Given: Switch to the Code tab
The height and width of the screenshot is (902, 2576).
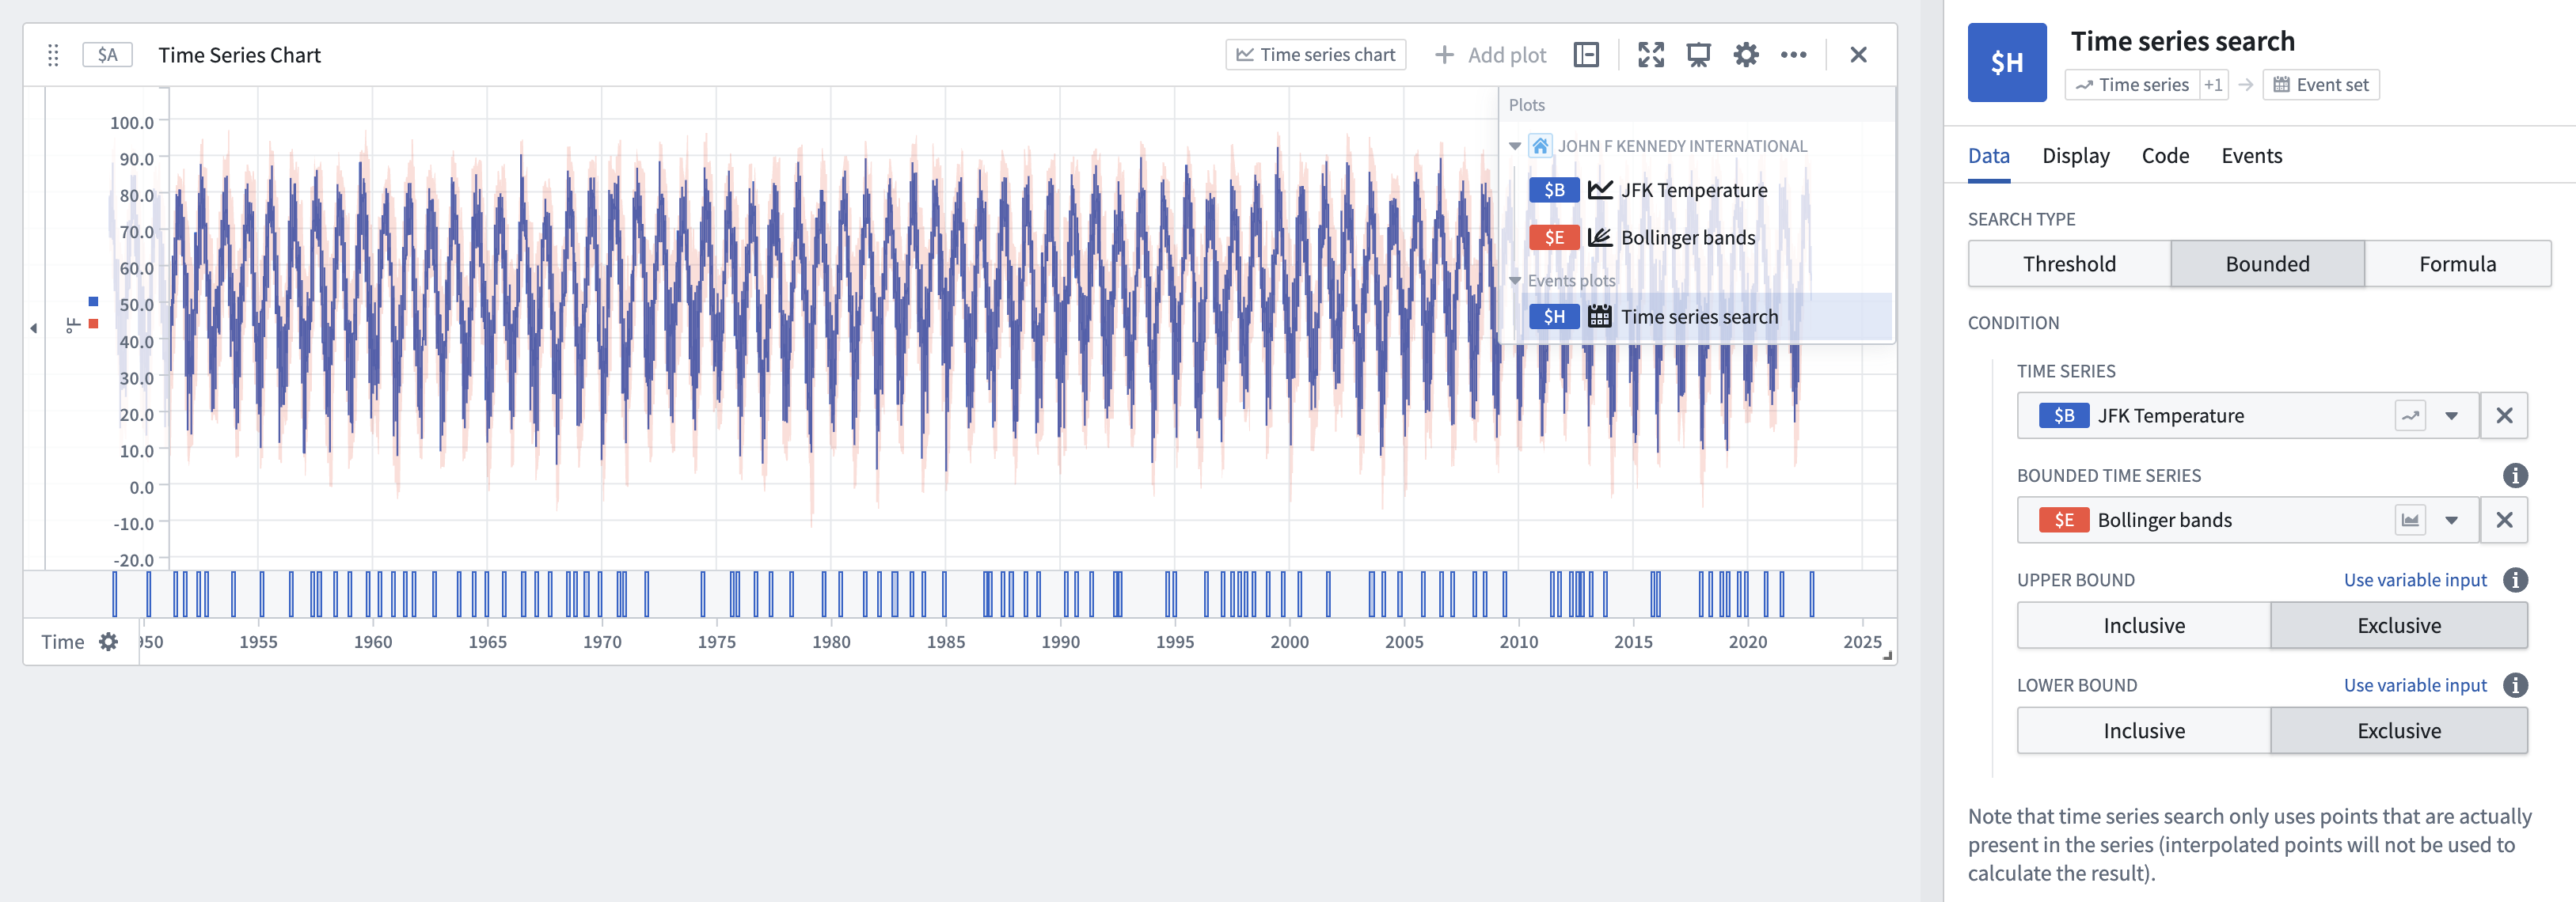Looking at the screenshot, I should [2165, 156].
